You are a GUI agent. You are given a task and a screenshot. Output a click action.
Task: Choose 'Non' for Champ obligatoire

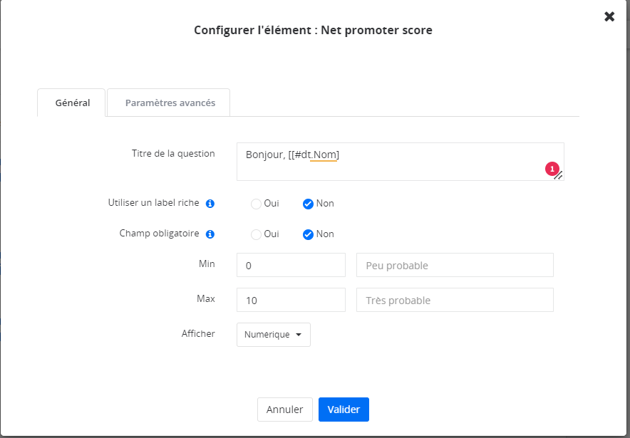(308, 234)
